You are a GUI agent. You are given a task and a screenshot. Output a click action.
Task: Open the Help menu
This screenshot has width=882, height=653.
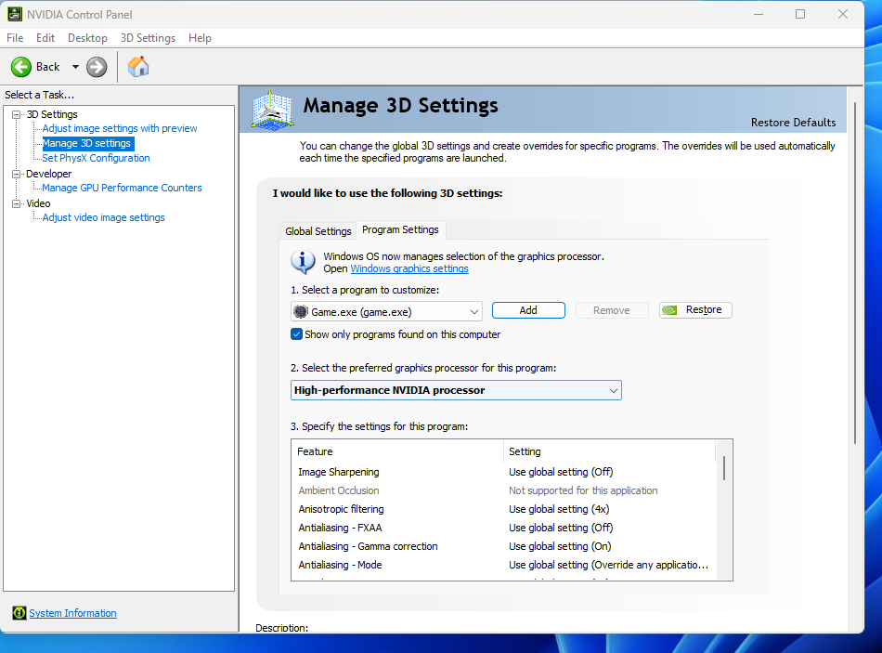[200, 38]
